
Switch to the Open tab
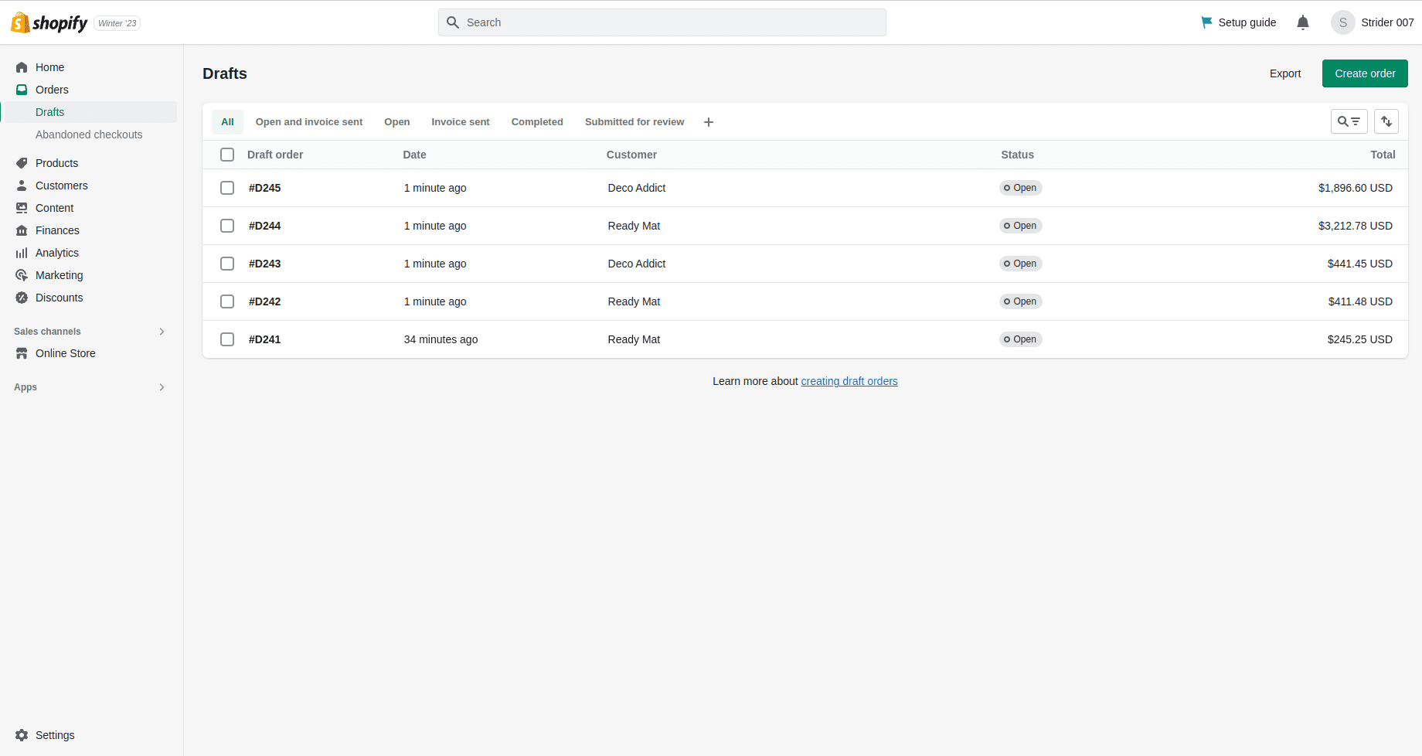[x=397, y=122]
